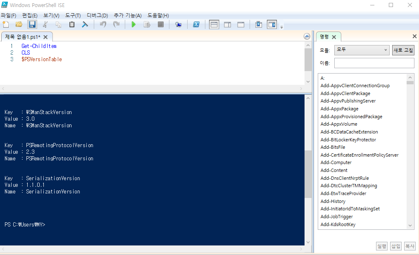The image size is (419, 255).
Task: Show script pane on top layout icon
Action: [214, 25]
